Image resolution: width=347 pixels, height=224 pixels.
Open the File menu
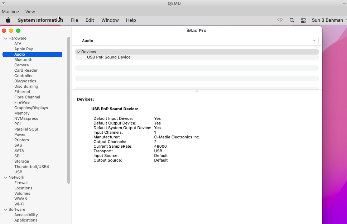point(74,20)
